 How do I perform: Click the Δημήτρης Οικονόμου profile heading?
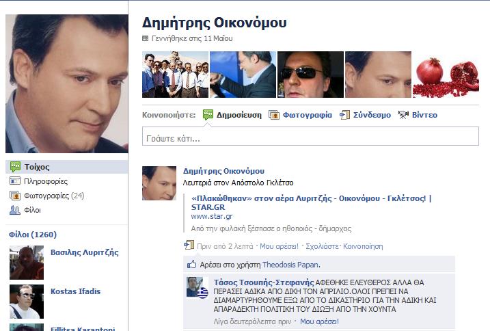[215, 23]
